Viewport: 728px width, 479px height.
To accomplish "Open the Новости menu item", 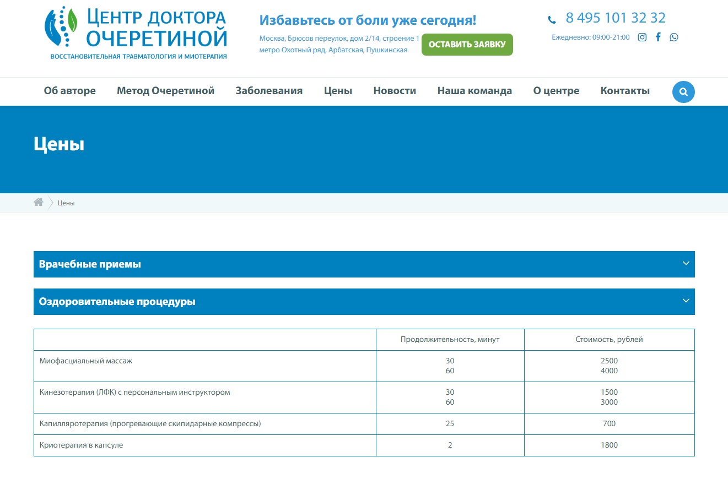I will coord(395,91).
